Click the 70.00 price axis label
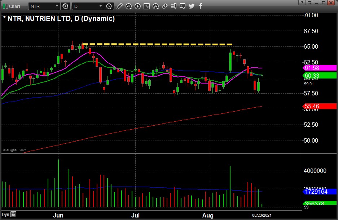 [311, 15]
